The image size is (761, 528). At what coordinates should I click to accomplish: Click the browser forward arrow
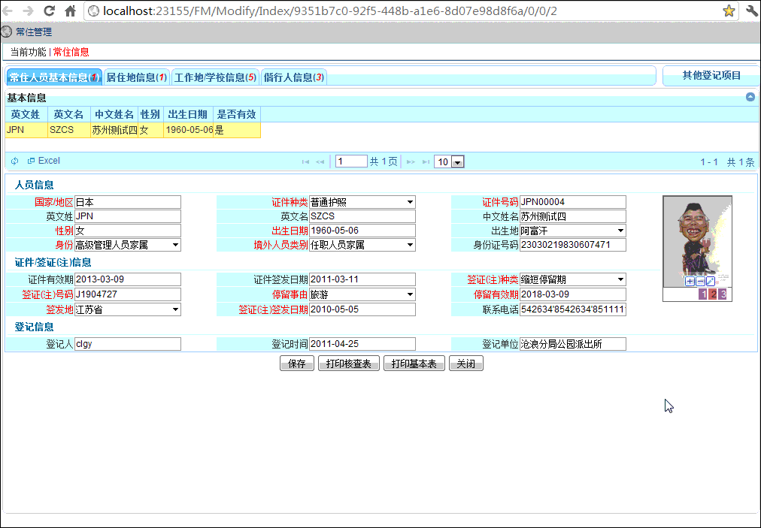[x=28, y=11]
